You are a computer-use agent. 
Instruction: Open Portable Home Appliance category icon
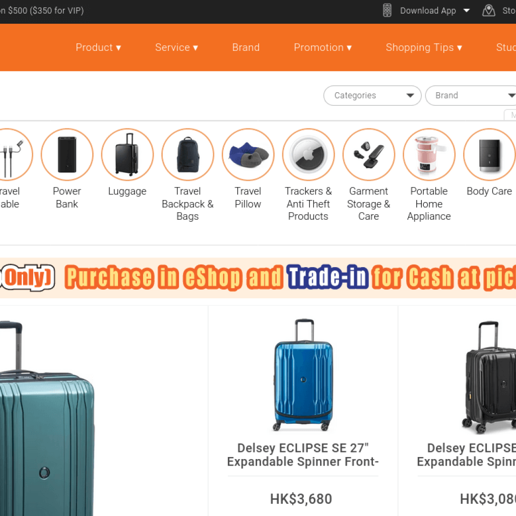coord(429,155)
